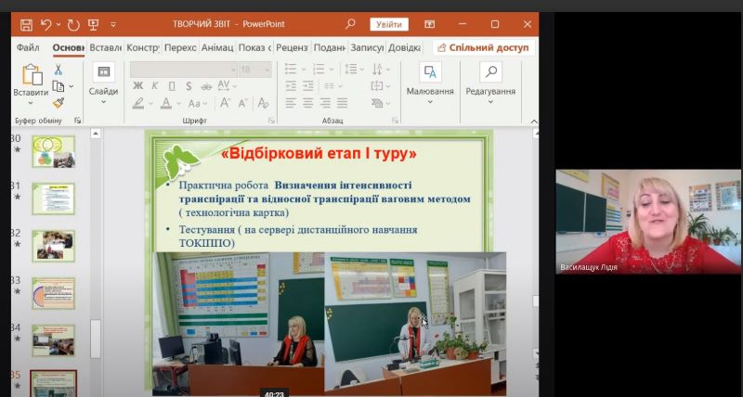This screenshot has height=397, width=743.
Task: Increase list indent level icon
Action: [x=308, y=86]
